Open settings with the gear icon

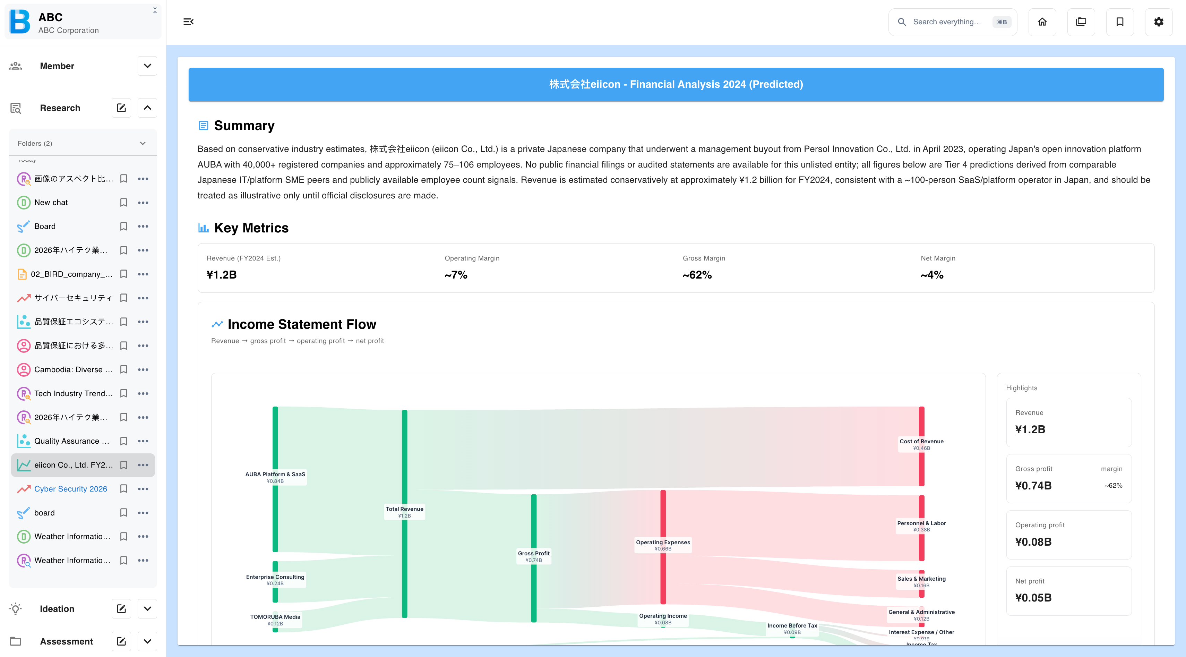(1158, 22)
